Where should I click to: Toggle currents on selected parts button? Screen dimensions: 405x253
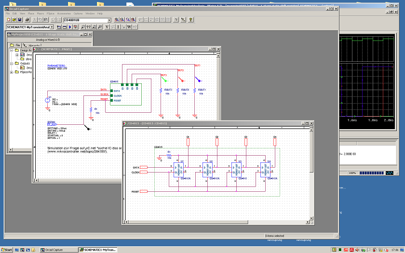(x=124, y=27)
